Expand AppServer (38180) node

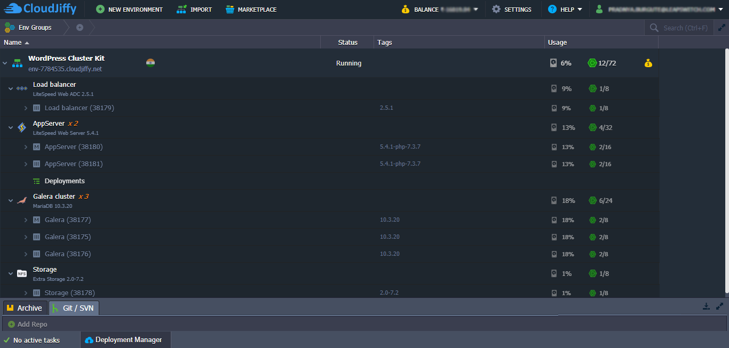tap(26, 147)
